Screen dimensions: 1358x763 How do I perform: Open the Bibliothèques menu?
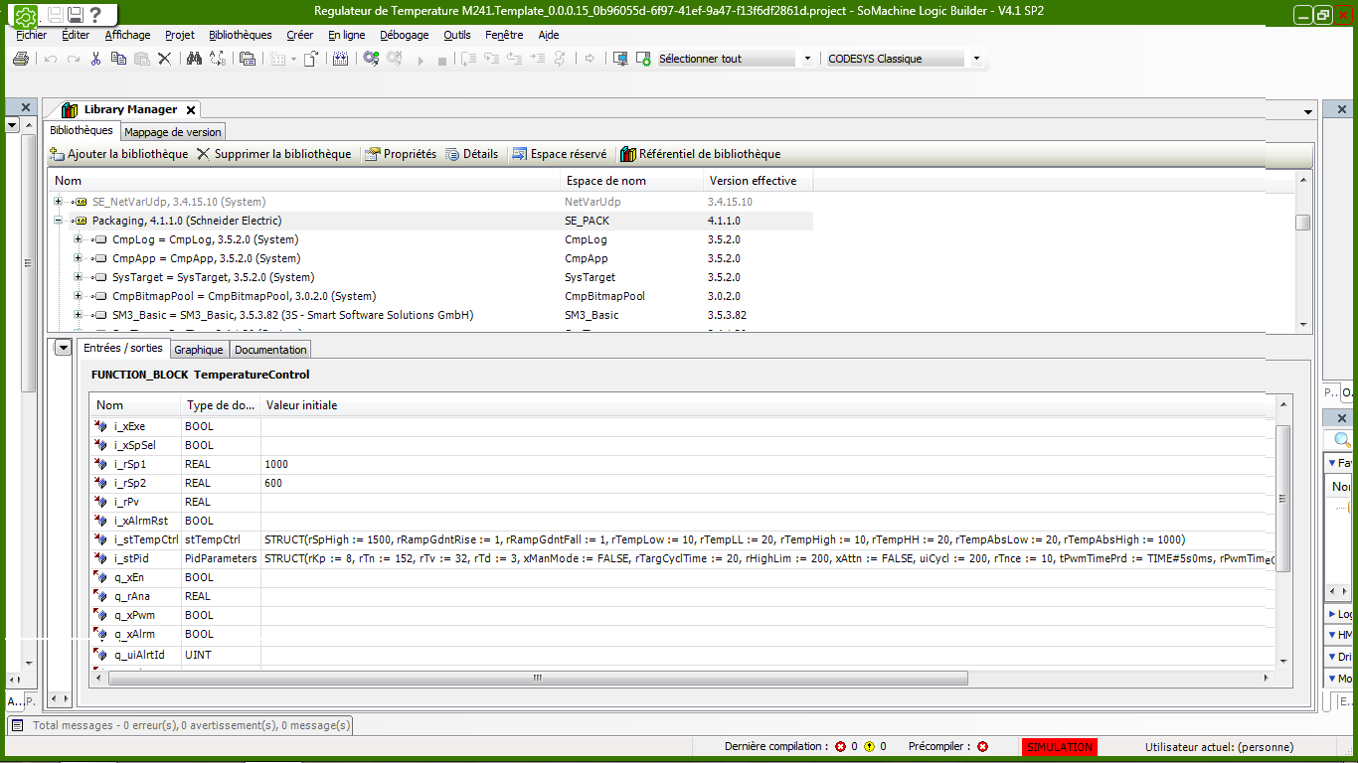(x=240, y=35)
